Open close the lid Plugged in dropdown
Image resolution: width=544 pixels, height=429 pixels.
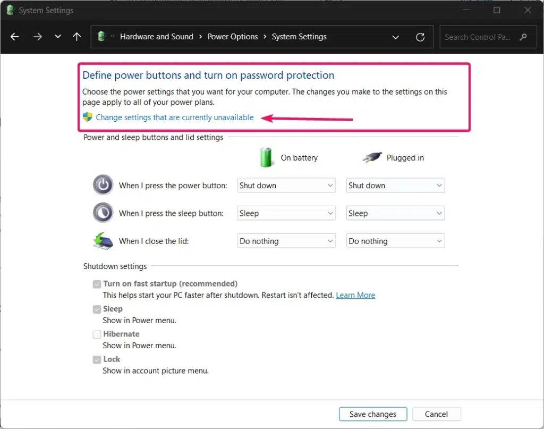(x=395, y=241)
